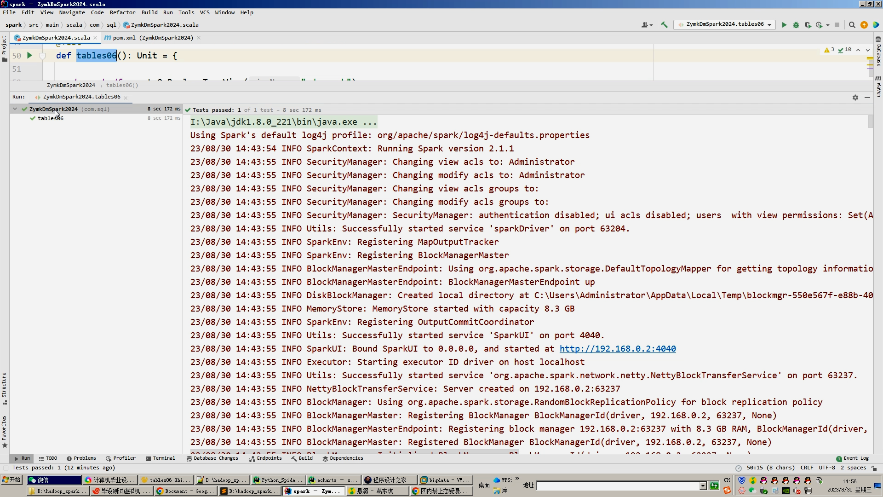Image resolution: width=883 pixels, height=497 pixels.
Task: Expand the profiler run options dropdown arrow
Action: 828,25
